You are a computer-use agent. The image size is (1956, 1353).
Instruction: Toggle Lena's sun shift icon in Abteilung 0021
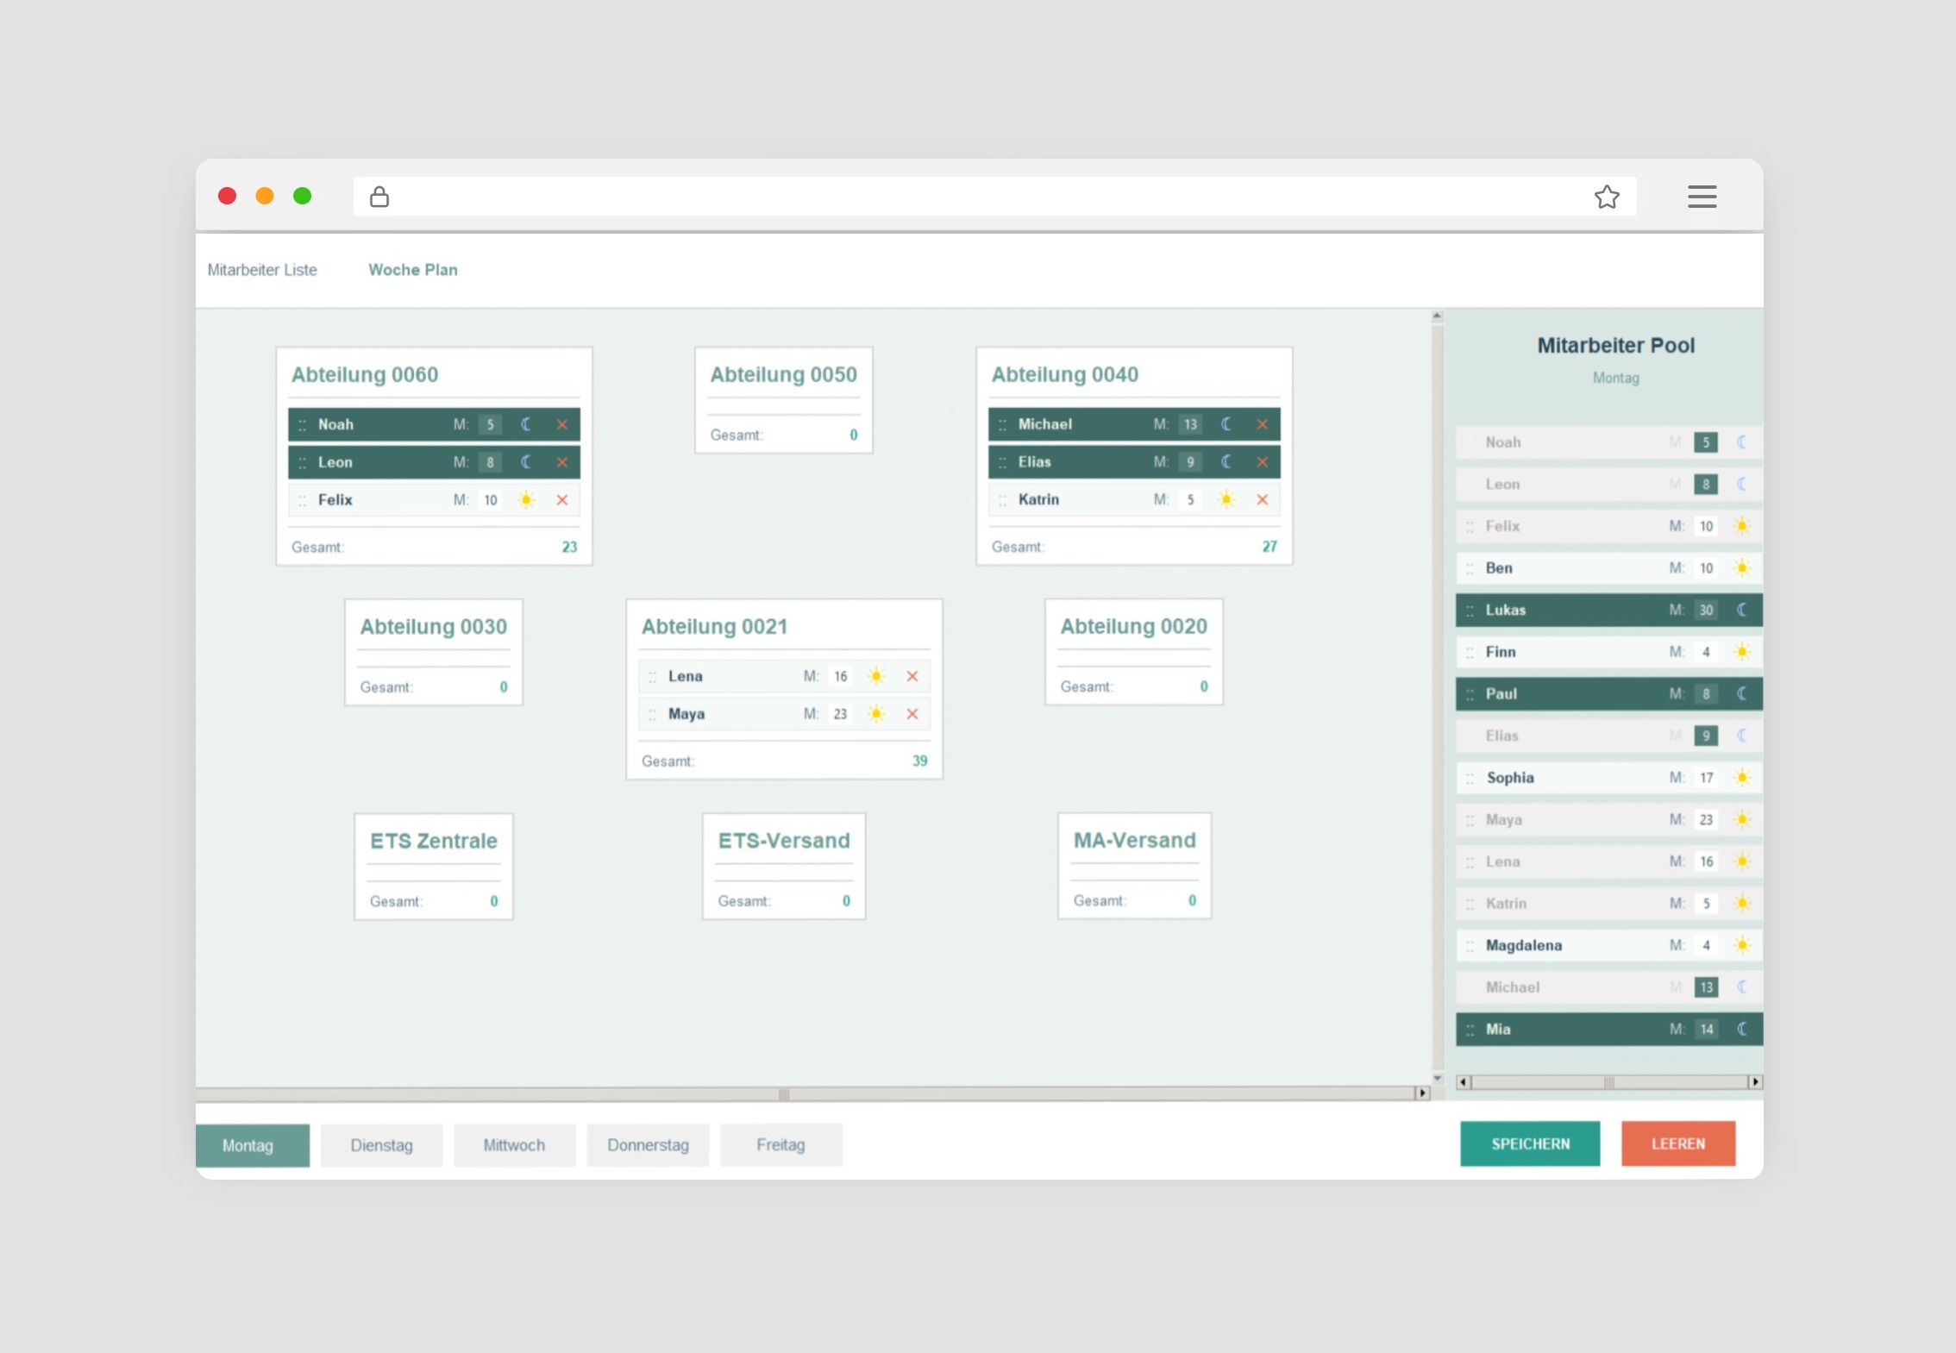(876, 676)
